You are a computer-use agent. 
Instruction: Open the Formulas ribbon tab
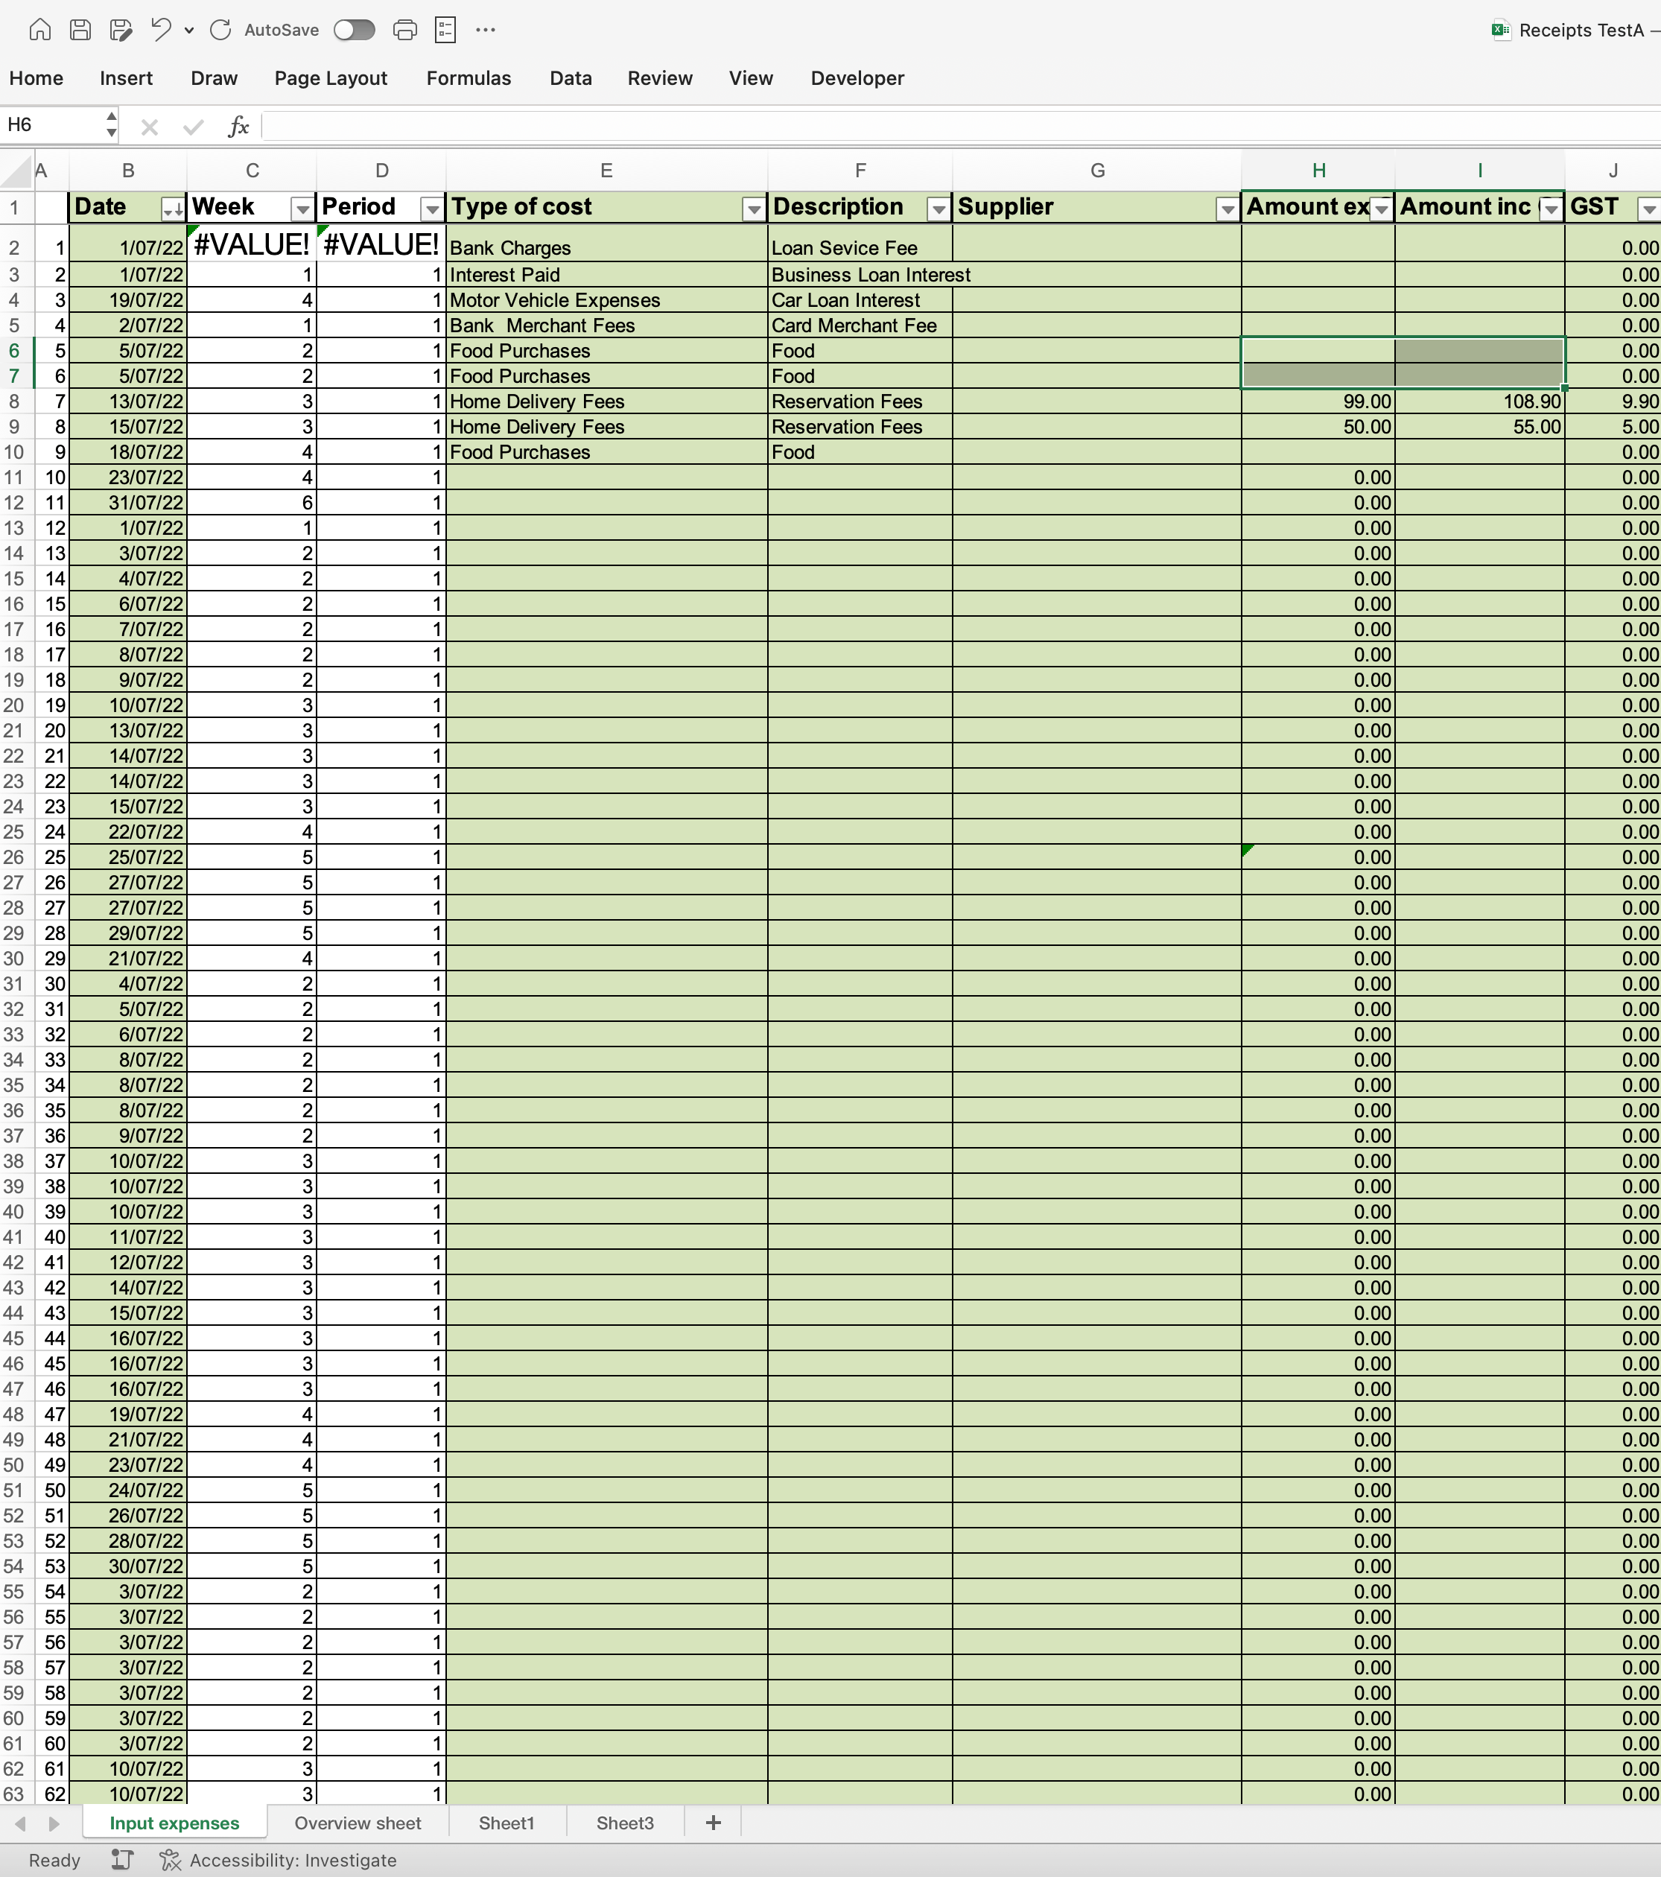click(469, 78)
